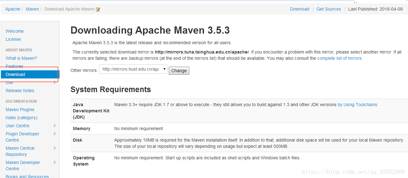Open the Apache breadcrumb link
408x178 pixels.
click(13, 9)
